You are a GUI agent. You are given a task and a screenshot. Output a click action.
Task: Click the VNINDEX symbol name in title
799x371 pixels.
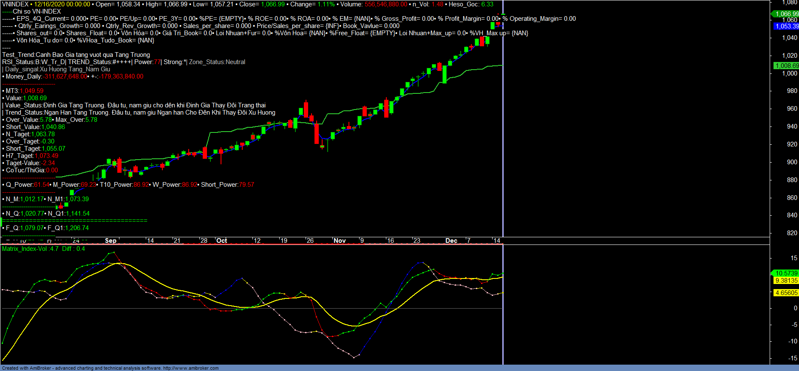click(x=15, y=4)
